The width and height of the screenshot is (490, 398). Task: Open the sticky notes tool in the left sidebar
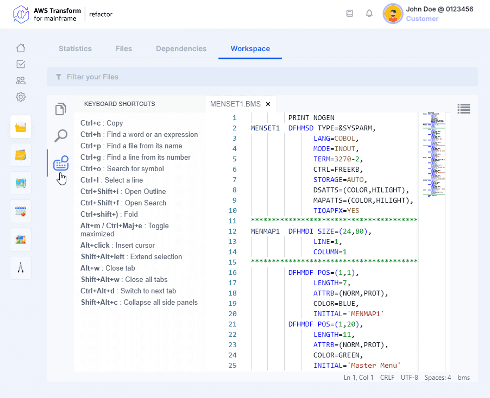click(21, 155)
